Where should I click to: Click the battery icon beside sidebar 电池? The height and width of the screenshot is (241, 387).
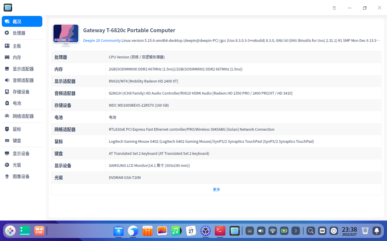point(7,103)
